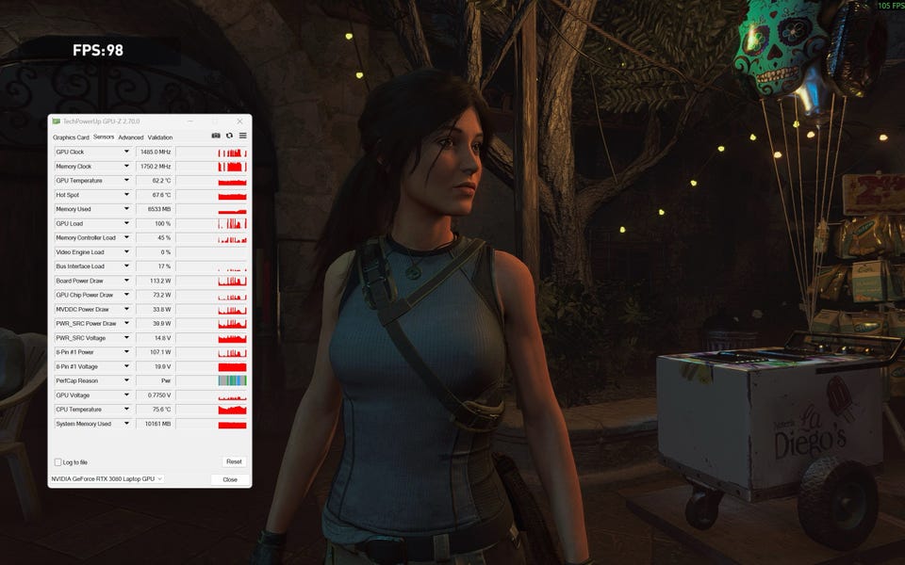The image size is (905, 565).
Task: Open the GPU Load sensor dropdown
Action: coord(126,223)
